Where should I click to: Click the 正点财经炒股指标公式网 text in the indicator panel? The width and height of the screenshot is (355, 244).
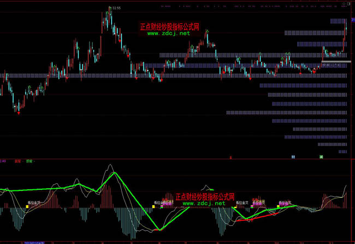(204, 196)
